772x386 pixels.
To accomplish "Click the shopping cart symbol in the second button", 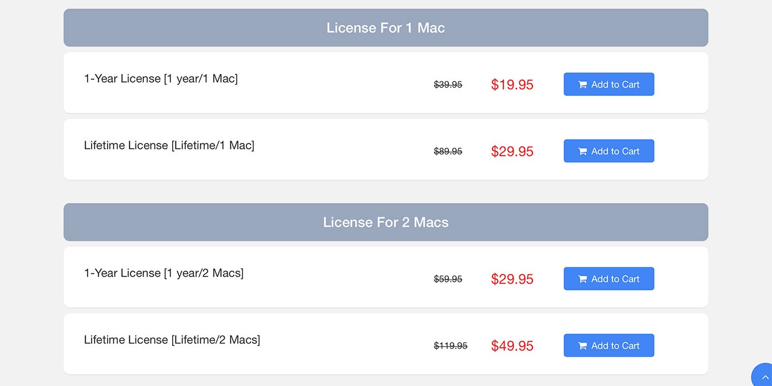I will coord(582,151).
